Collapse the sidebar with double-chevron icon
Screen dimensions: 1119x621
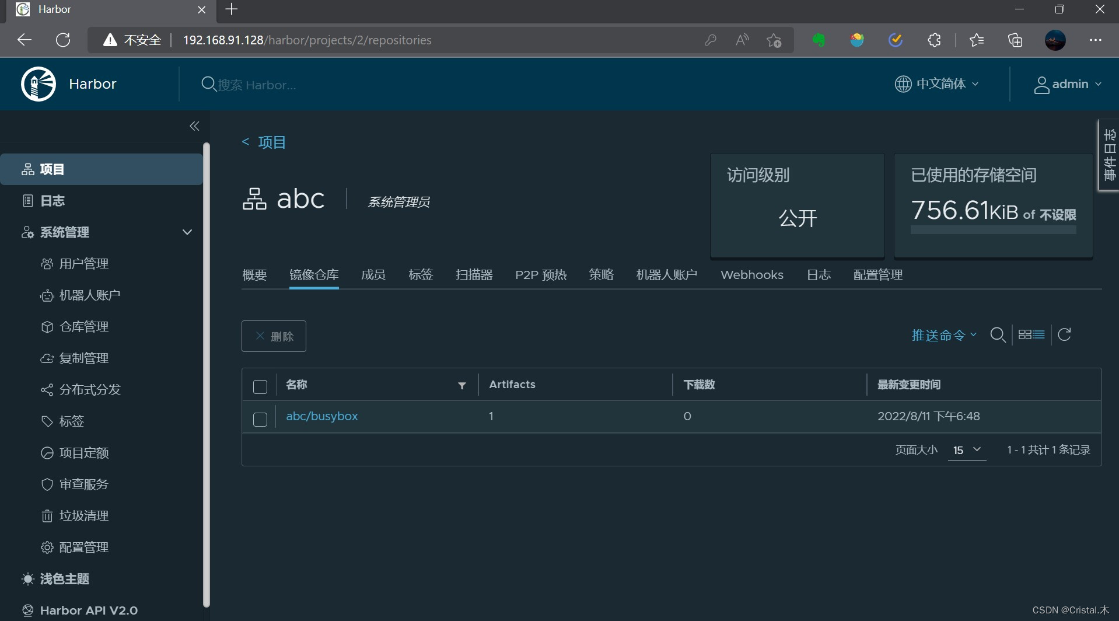(x=194, y=126)
